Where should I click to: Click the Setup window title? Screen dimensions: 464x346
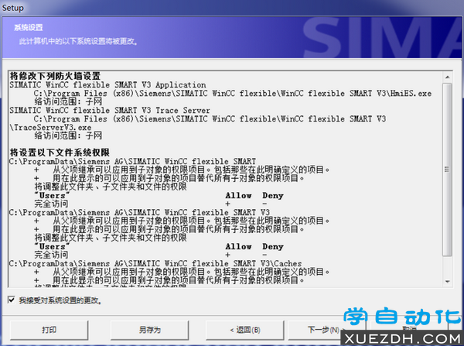(12, 8)
